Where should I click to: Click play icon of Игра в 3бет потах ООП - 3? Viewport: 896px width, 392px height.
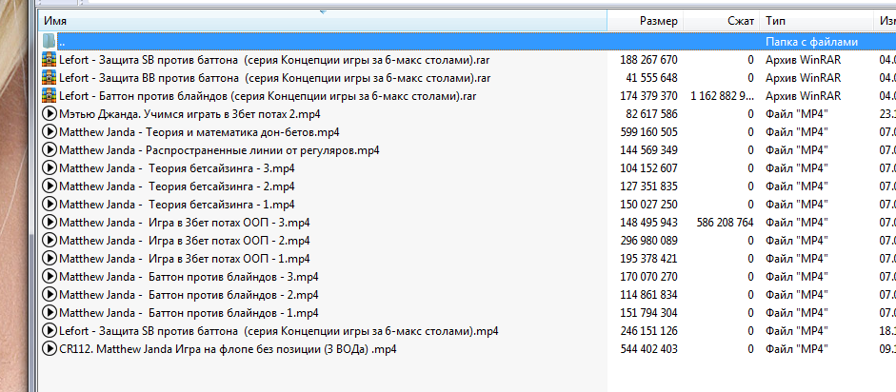click(50, 223)
